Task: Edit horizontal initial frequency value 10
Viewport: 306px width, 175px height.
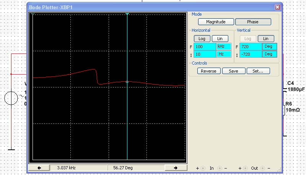Action: point(205,54)
